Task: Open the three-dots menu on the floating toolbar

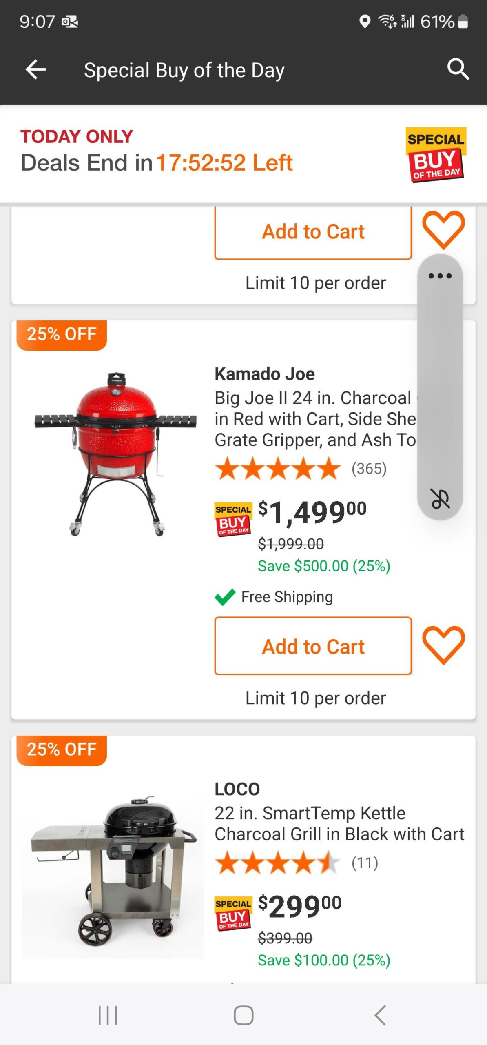Action: pos(440,276)
